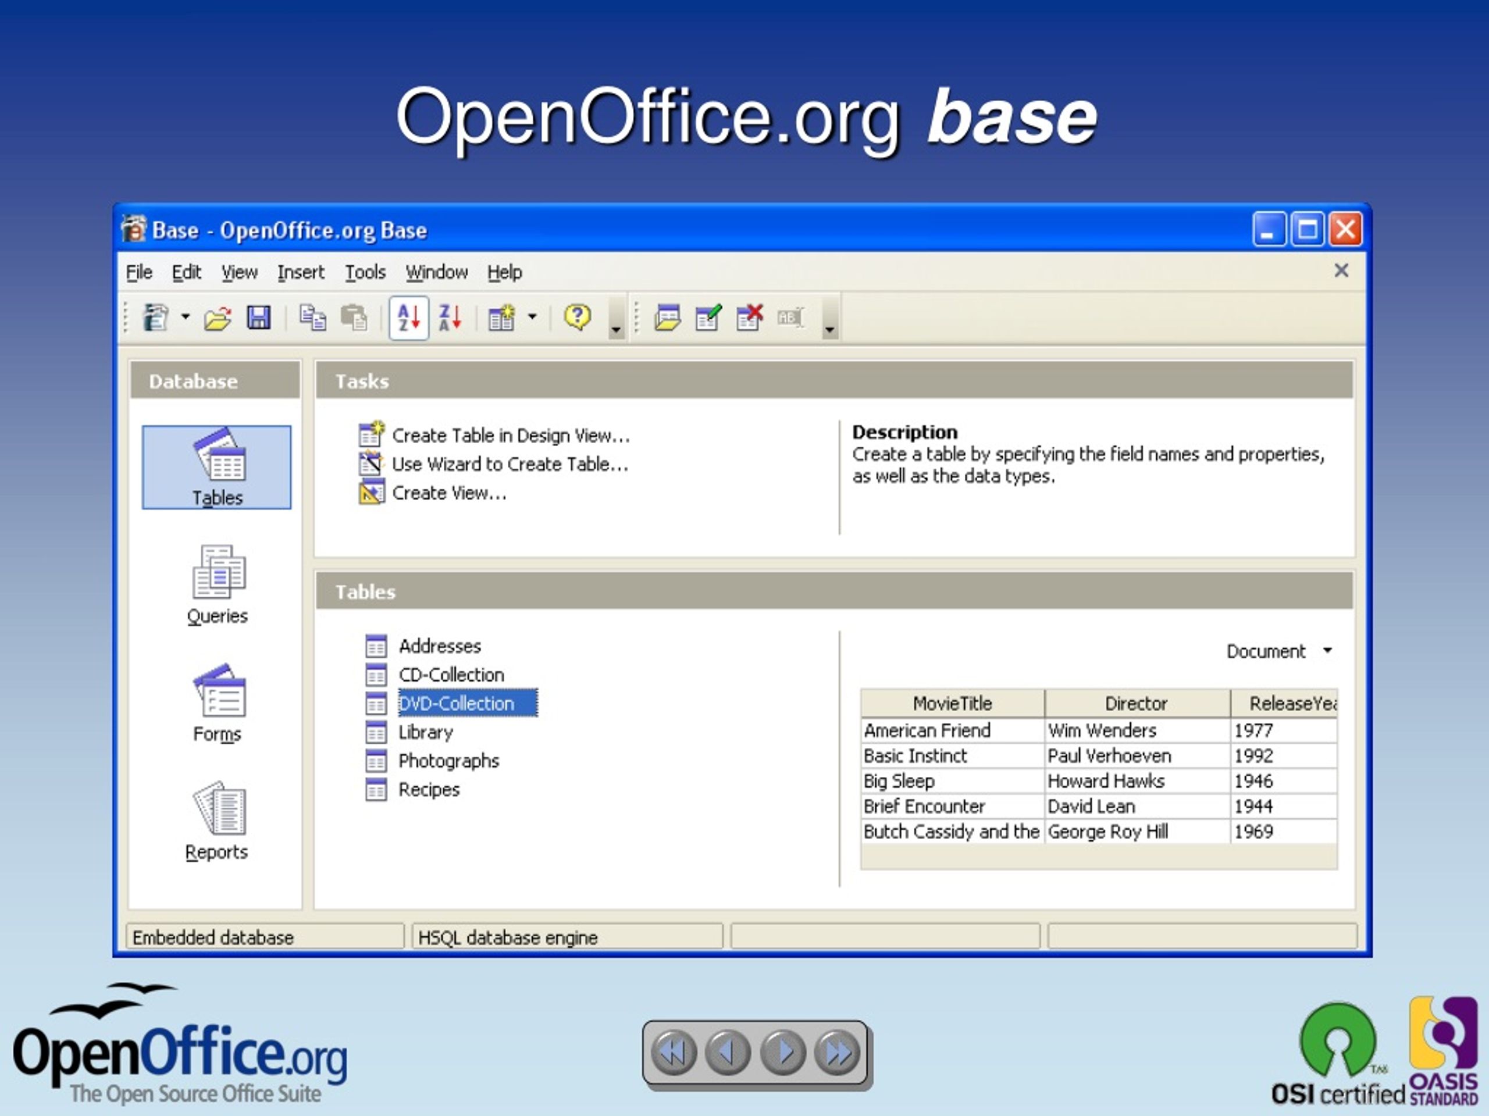The width and height of the screenshot is (1489, 1116).
Task: Open Help with the question mark icon
Action: (578, 316)
